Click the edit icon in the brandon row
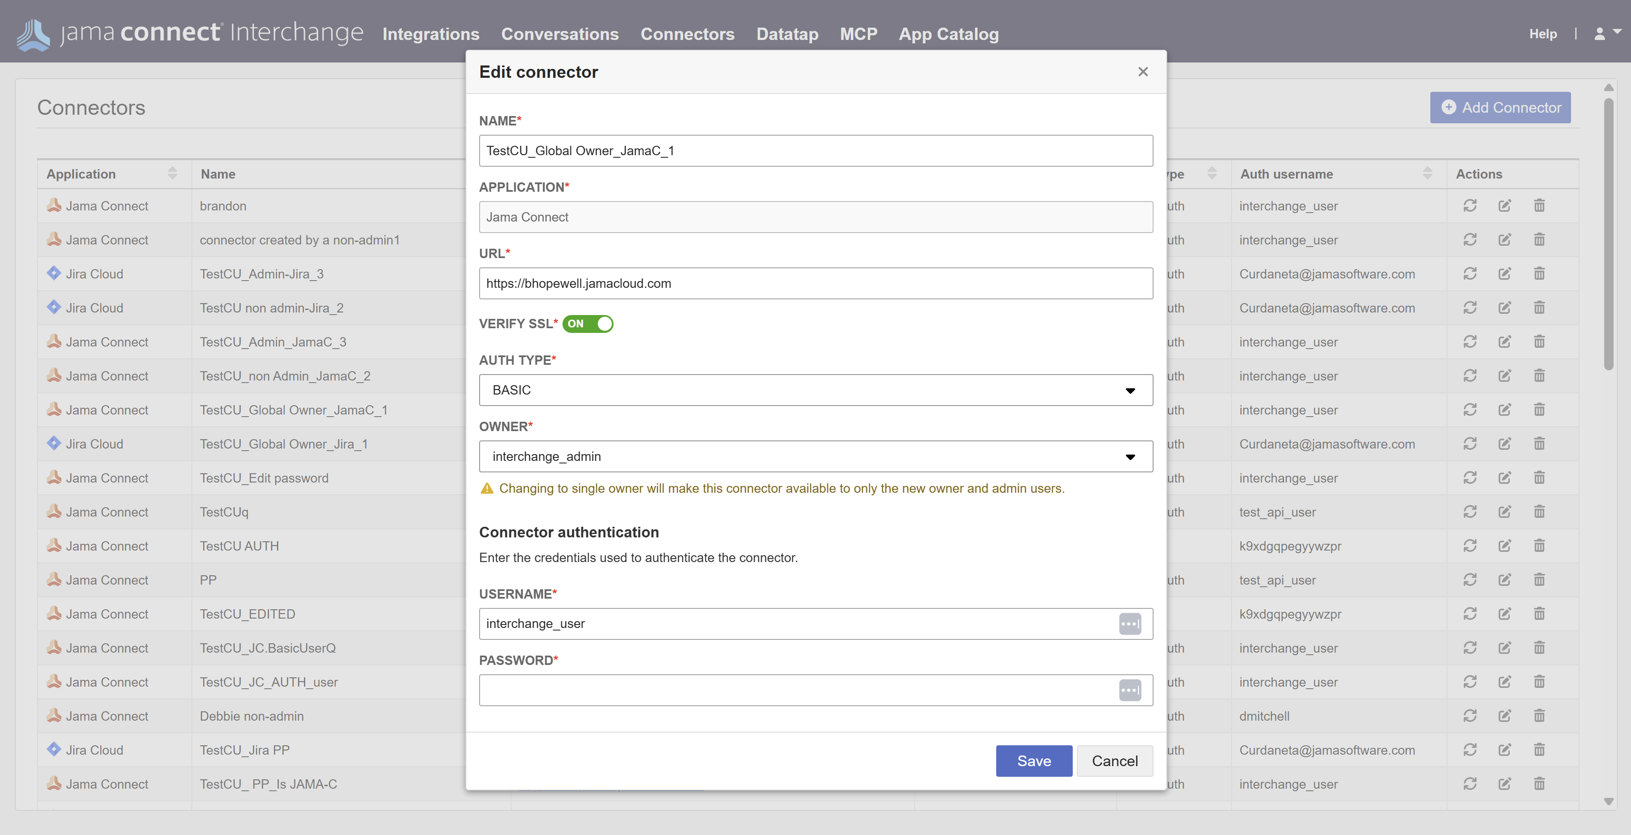1631x835 pixels. click(x=1504, y=206)
